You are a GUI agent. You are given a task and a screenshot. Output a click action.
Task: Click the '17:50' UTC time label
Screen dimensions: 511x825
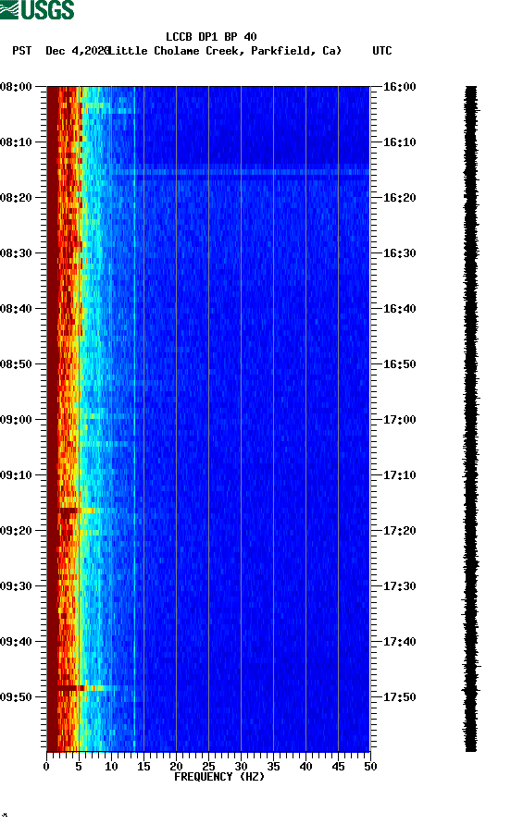[399, 697]
